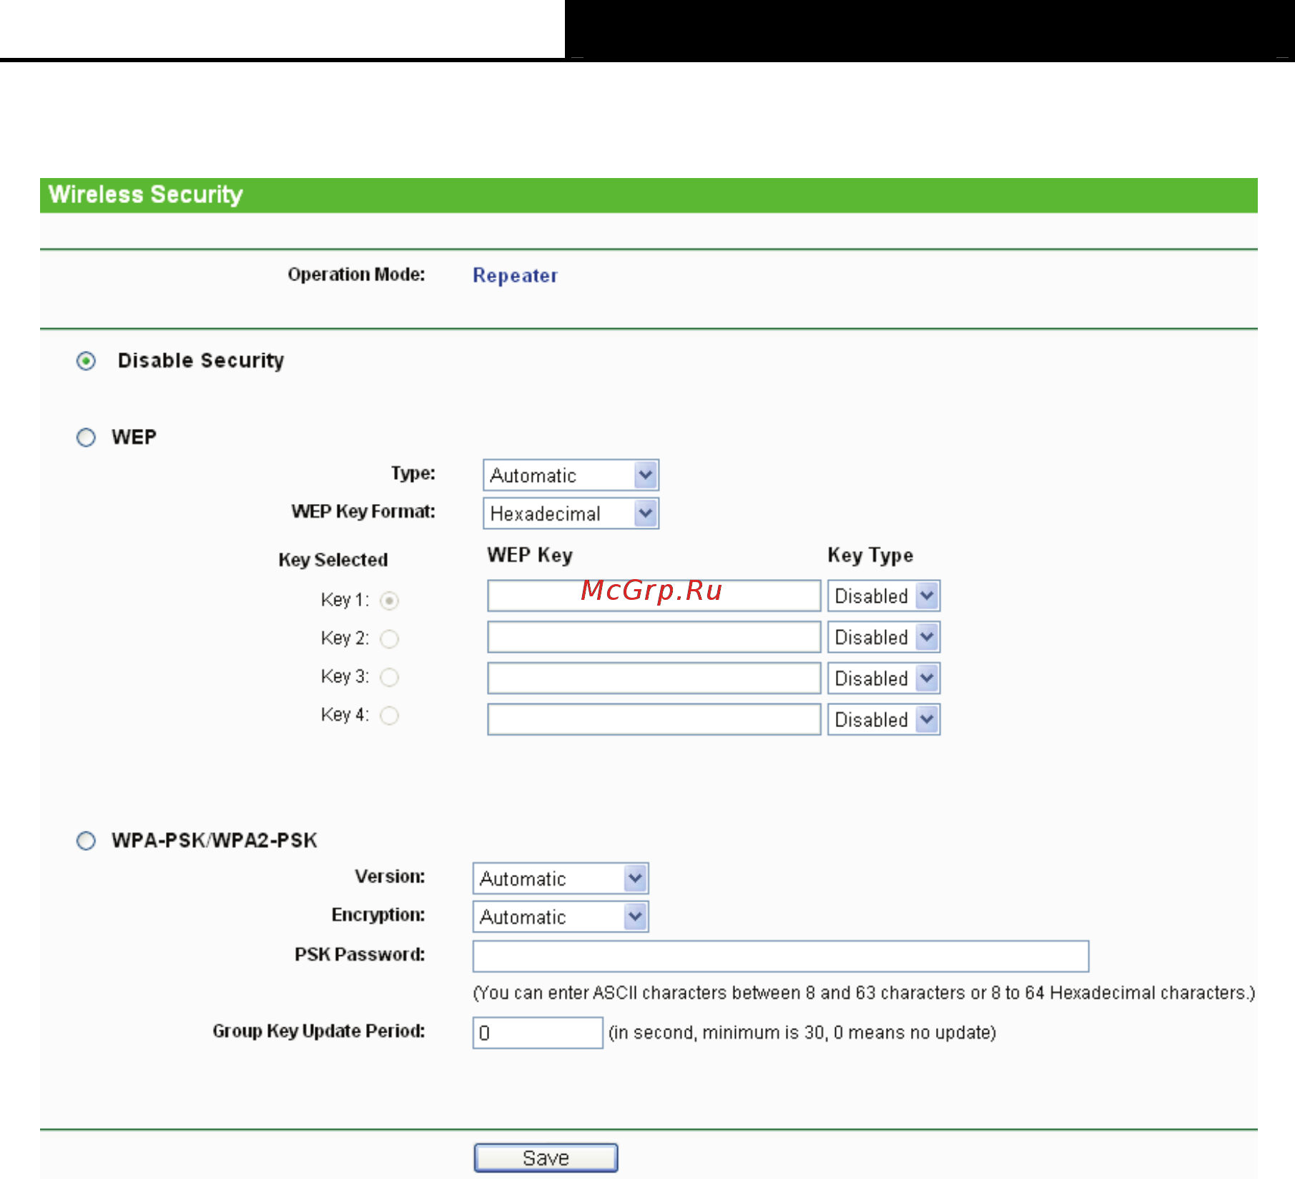Open Key Type dropdown for Key 2
Image resolution: width=1295 pixels, height=1179 pixels.
(884, 637)
